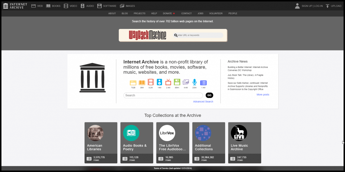
Task: Open the Internet Archive home logo
Action: click(15, 6)
